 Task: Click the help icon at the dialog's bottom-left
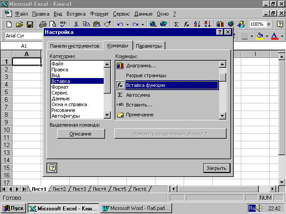tap(52, 168)
